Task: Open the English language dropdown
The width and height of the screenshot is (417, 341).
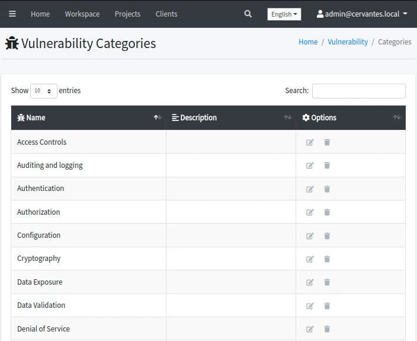Action: click(x=284, y=14)
